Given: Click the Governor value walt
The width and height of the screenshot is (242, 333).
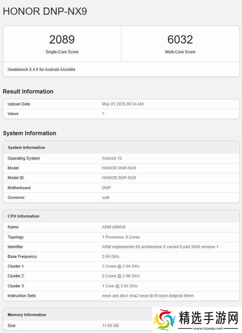Looking at the screenshot, I should [x=106, y=197].
